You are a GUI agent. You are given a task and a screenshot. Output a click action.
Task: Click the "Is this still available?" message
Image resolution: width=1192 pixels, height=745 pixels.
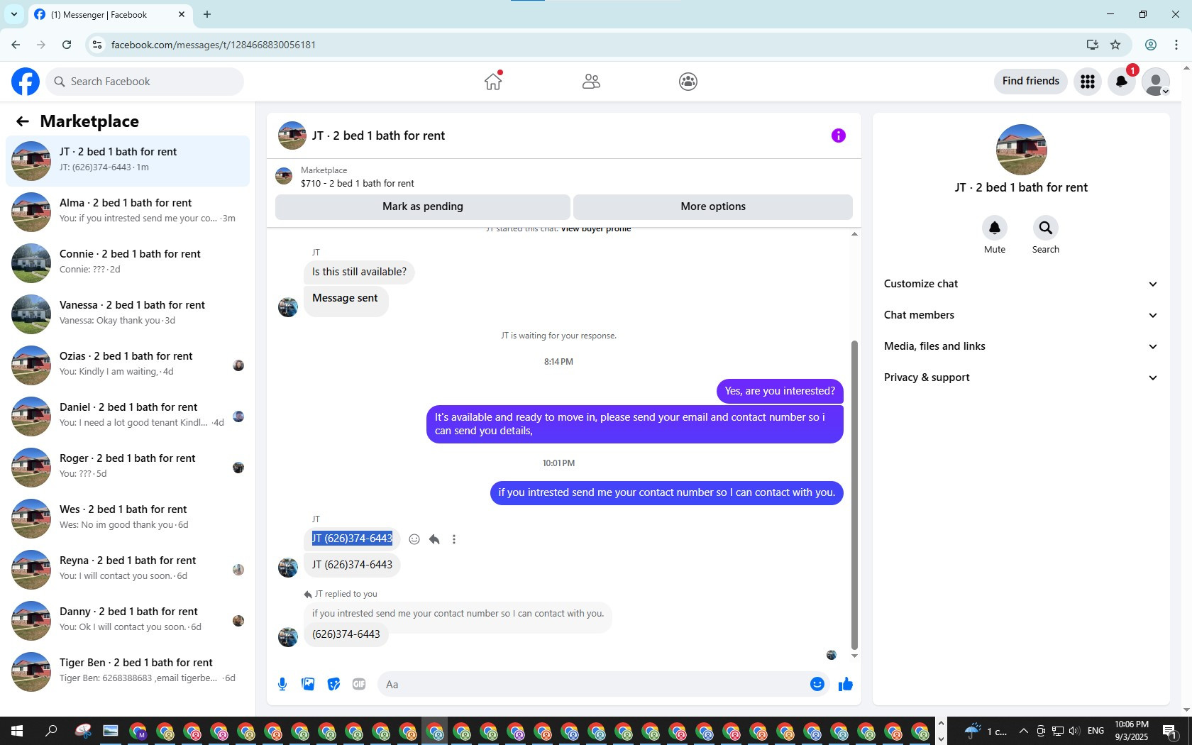pos(359,272)
